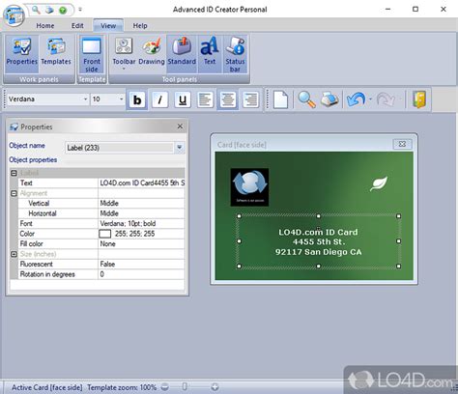Click the exit door icon
The width and height of the screenshot is (458, 394).
click(x=419, y=99)
